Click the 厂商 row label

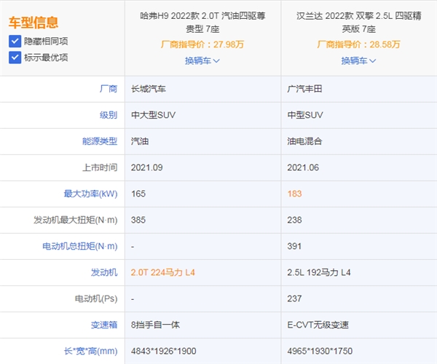pos(108,89)
